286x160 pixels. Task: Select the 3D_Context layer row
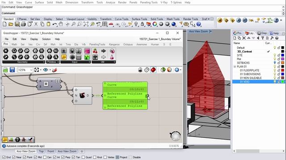(x=258, y=52)
